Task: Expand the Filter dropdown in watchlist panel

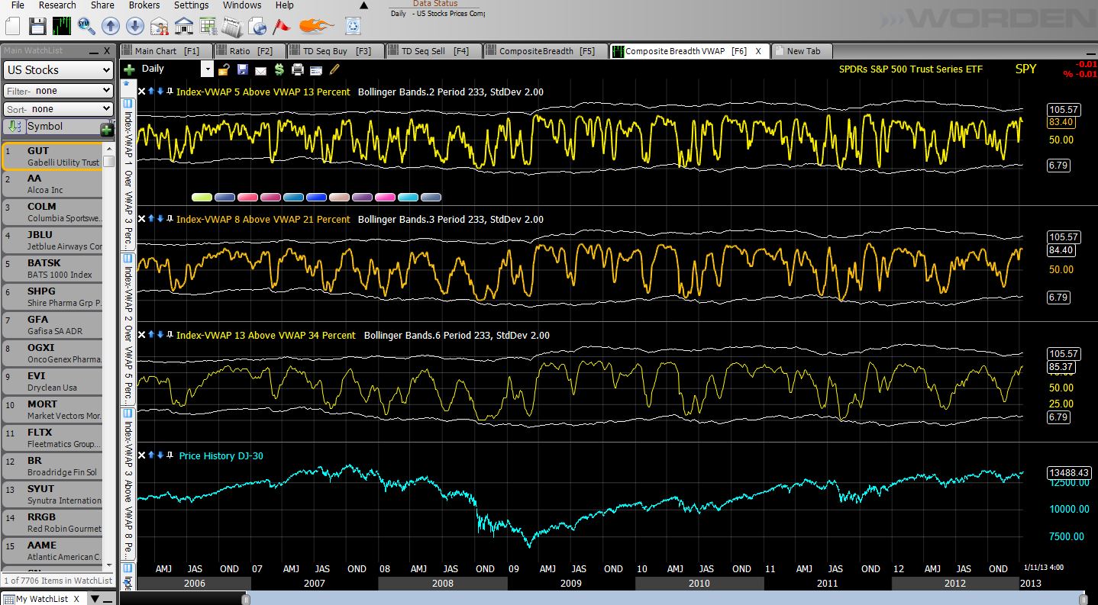Action: coord(58,89)
